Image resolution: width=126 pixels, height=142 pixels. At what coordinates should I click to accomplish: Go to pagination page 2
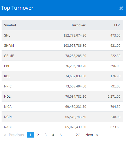[38, 135]
